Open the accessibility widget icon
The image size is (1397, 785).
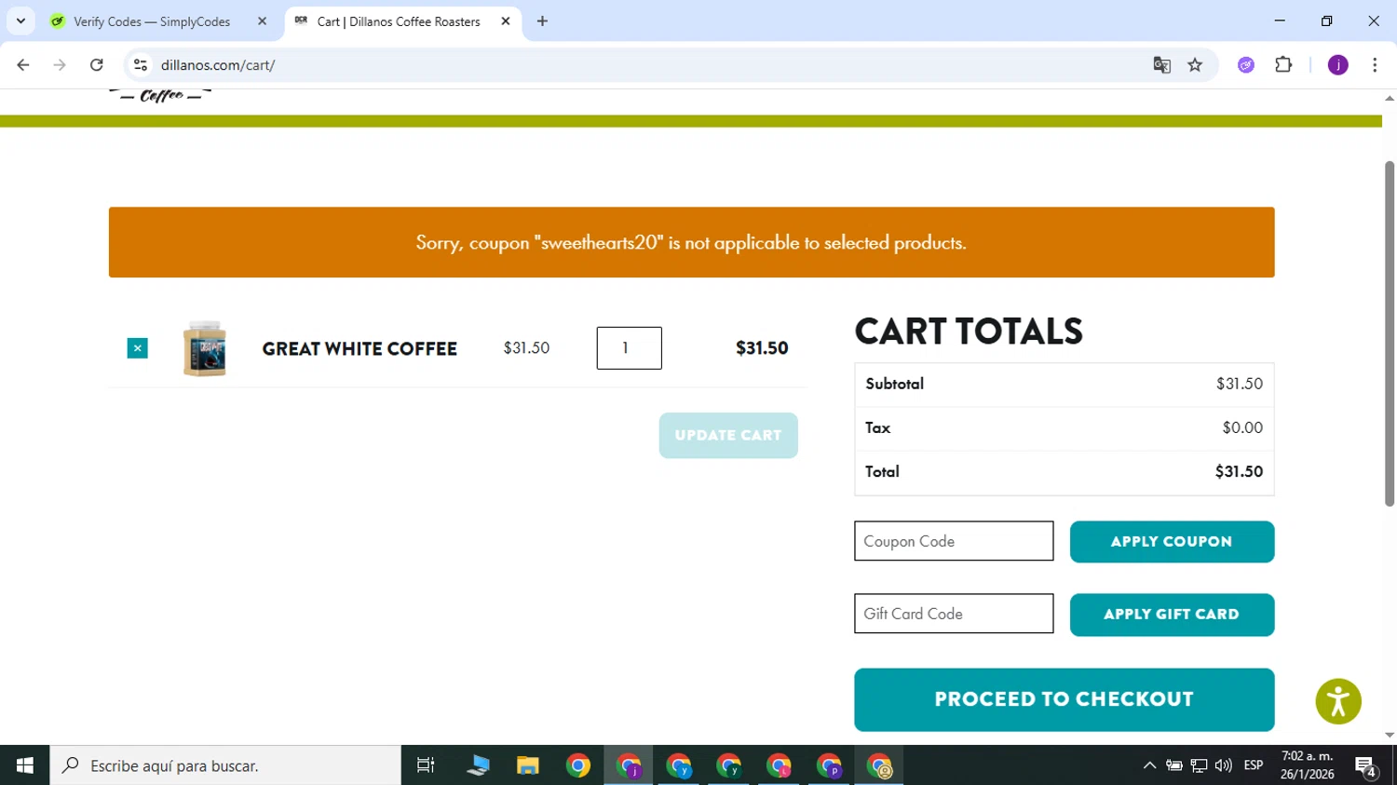(x=1338, y=701)
